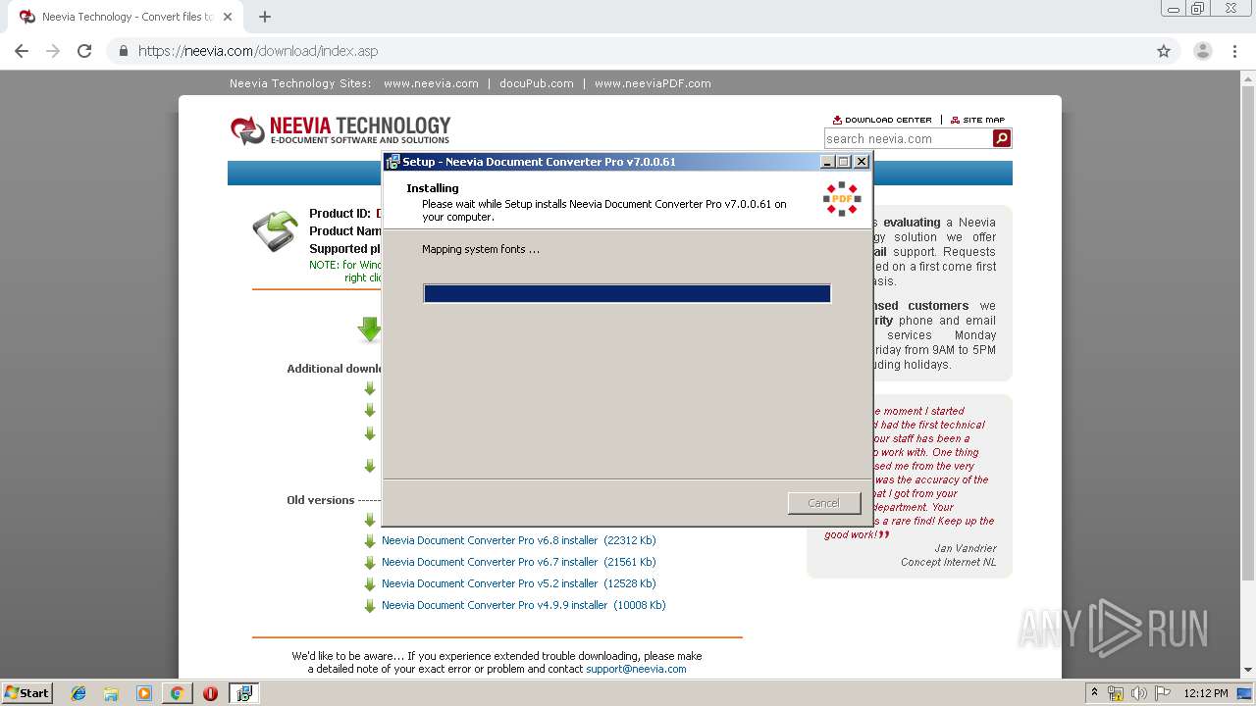The height and width of the screenshot is (706, 1256).
Task: Download Document Converter Pro v5.2 installer
Action: [x=519, y=583]
